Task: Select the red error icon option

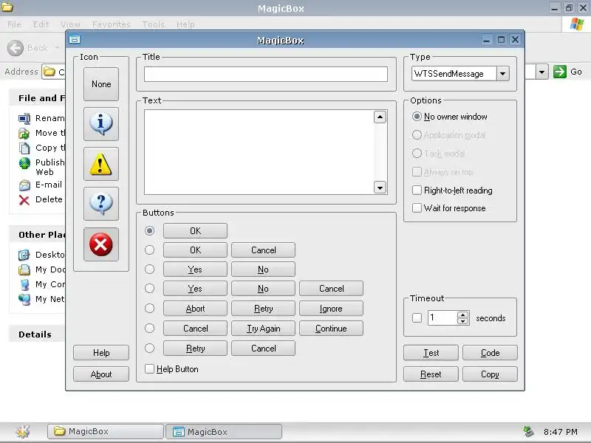Action: point(101,244)
